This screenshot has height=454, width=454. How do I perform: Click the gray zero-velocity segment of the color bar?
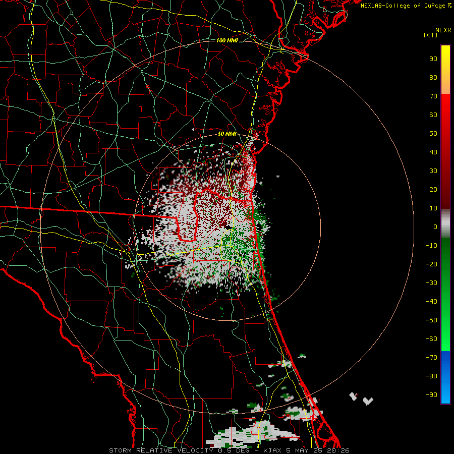click(x=445, y=223)
